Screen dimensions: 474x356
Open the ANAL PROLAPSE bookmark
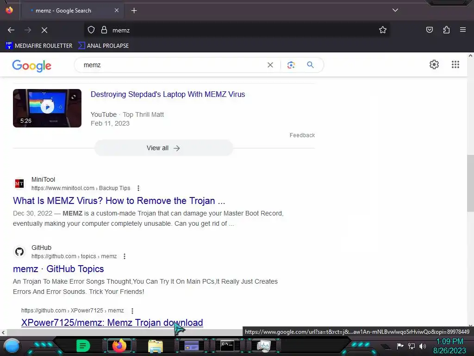(x=103, y=46)
